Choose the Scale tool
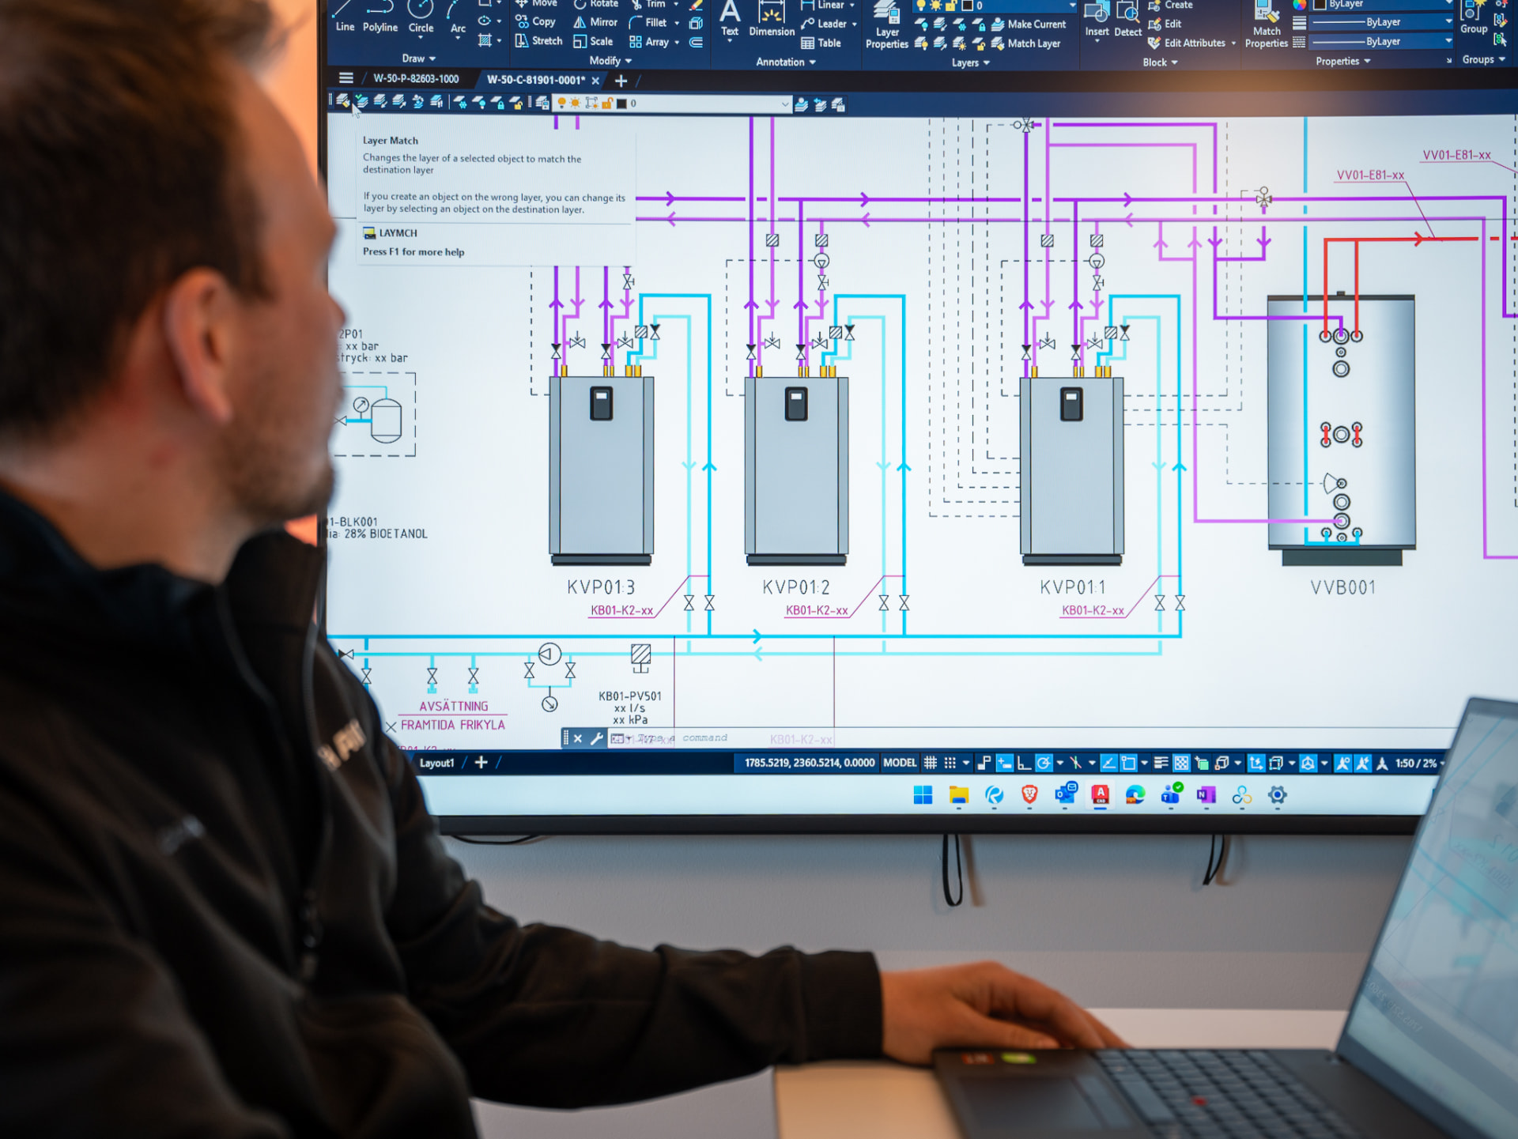This screenshot has height=1139, width=1518. point(593,42)
